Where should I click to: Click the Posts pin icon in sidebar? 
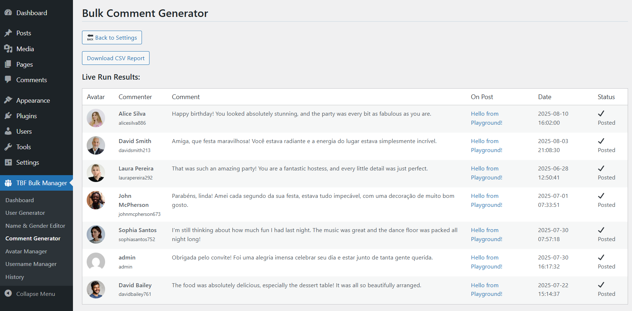8,33
